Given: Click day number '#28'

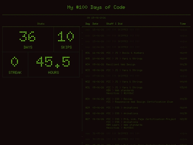Looking at the screenshot, I should click(88, 113).
